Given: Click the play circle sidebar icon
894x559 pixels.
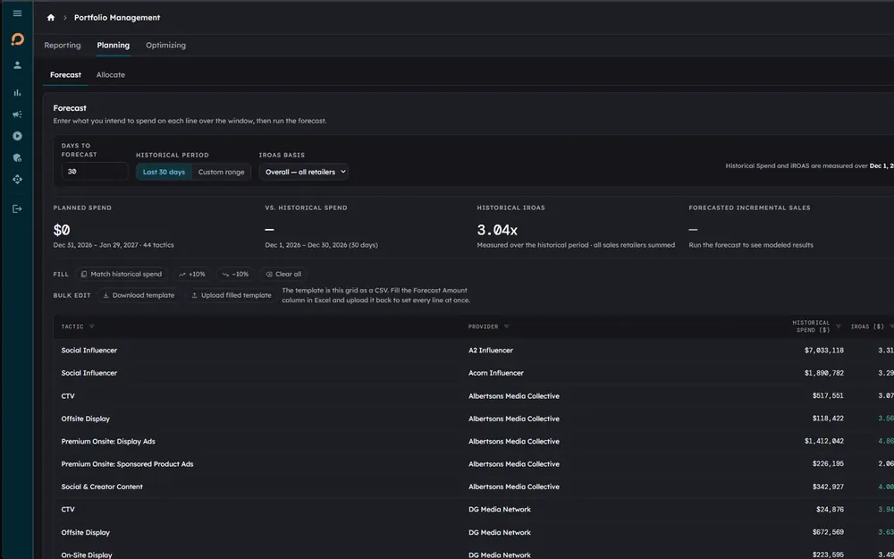Looking at the screenshot, I should click(x=17, y=136).
